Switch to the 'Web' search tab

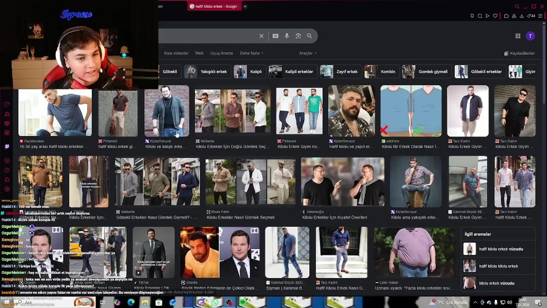tap(199, 53)
